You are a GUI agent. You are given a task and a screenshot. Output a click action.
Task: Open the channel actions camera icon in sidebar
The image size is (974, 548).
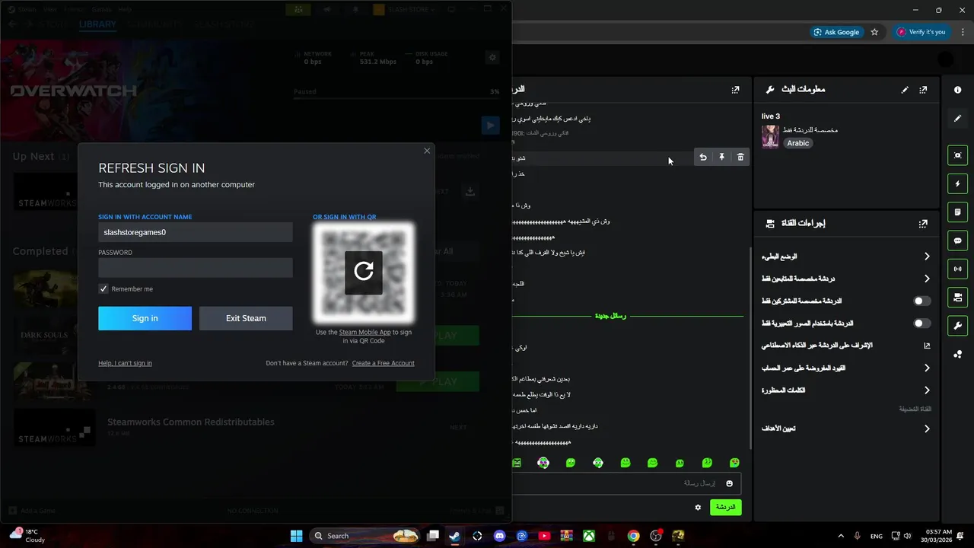[957, 297]
